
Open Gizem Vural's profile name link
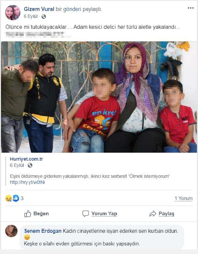[39, 9]
